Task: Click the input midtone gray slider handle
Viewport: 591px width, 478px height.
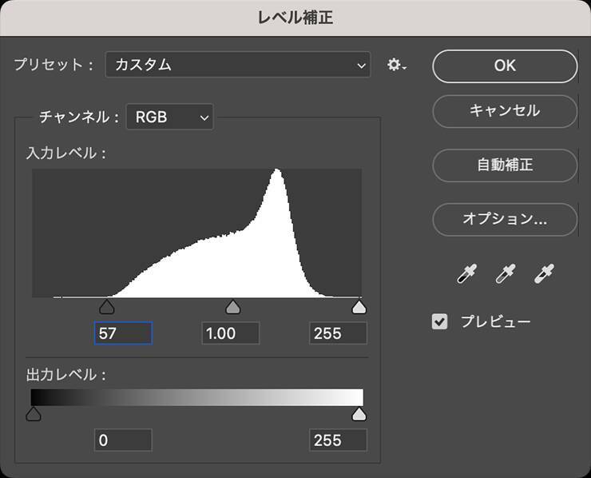Action: (233, 308)
